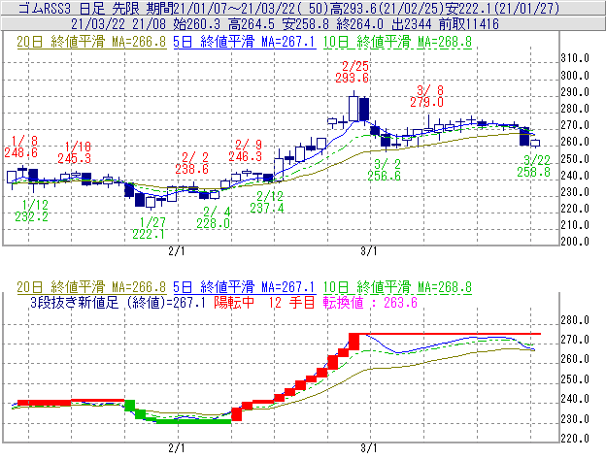Click the 300.0 price axis label

click(575, 76)
